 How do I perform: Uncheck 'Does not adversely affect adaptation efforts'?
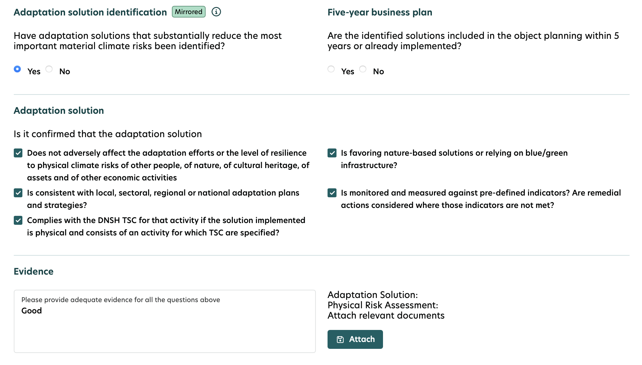[18, 153]
